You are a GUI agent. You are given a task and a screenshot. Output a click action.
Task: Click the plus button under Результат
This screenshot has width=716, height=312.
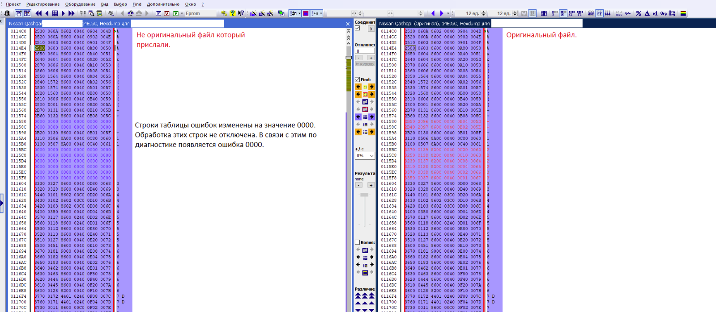coord(371,185)
